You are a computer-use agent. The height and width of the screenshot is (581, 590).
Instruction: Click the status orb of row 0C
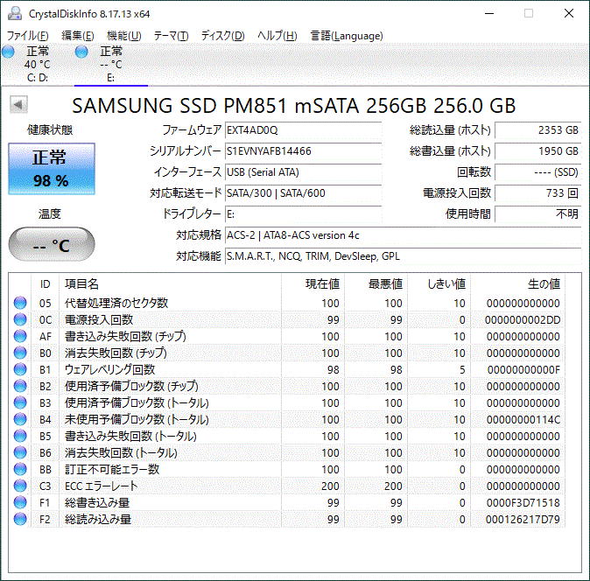tap(20, 319)
